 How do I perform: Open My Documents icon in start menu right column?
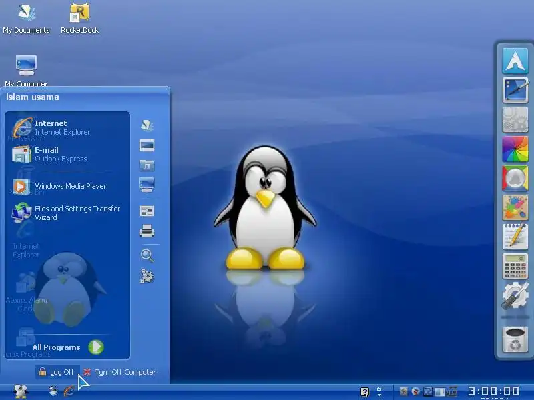point(147,125)
